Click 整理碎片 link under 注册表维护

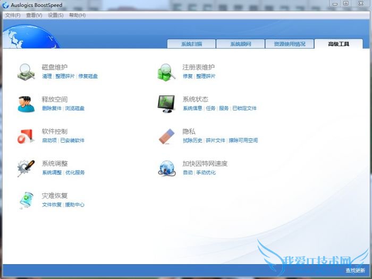206,76
